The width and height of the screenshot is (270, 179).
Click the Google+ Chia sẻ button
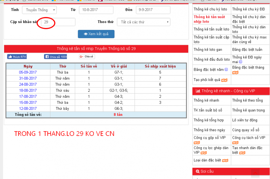pos(87,57)
